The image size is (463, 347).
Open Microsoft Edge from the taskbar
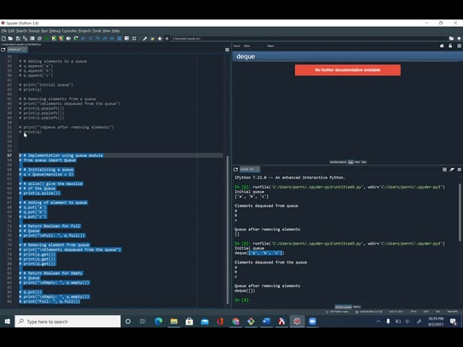[x=158, y=321]
